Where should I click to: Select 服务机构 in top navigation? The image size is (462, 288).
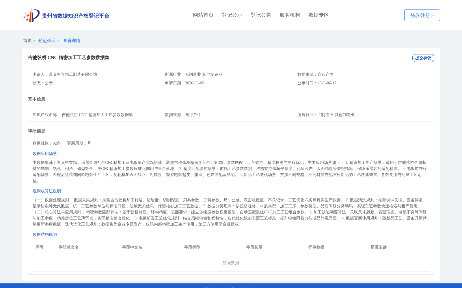coord(290,15)
